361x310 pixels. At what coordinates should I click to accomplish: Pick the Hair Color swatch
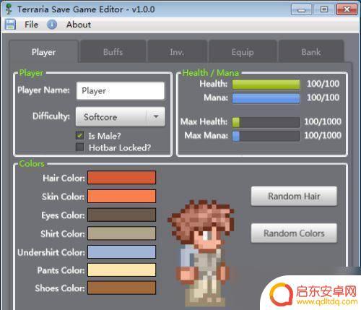[x=121, y=178]
